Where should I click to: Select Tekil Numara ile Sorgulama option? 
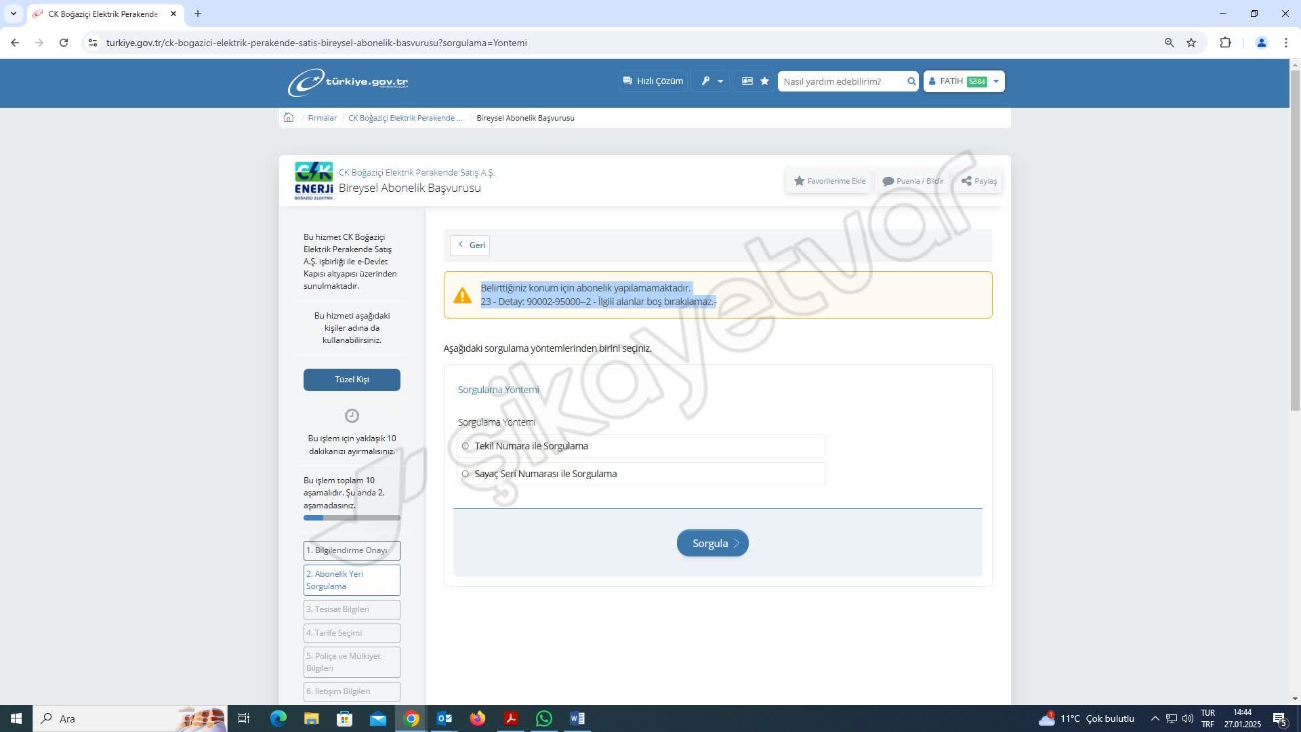point(466,445)
